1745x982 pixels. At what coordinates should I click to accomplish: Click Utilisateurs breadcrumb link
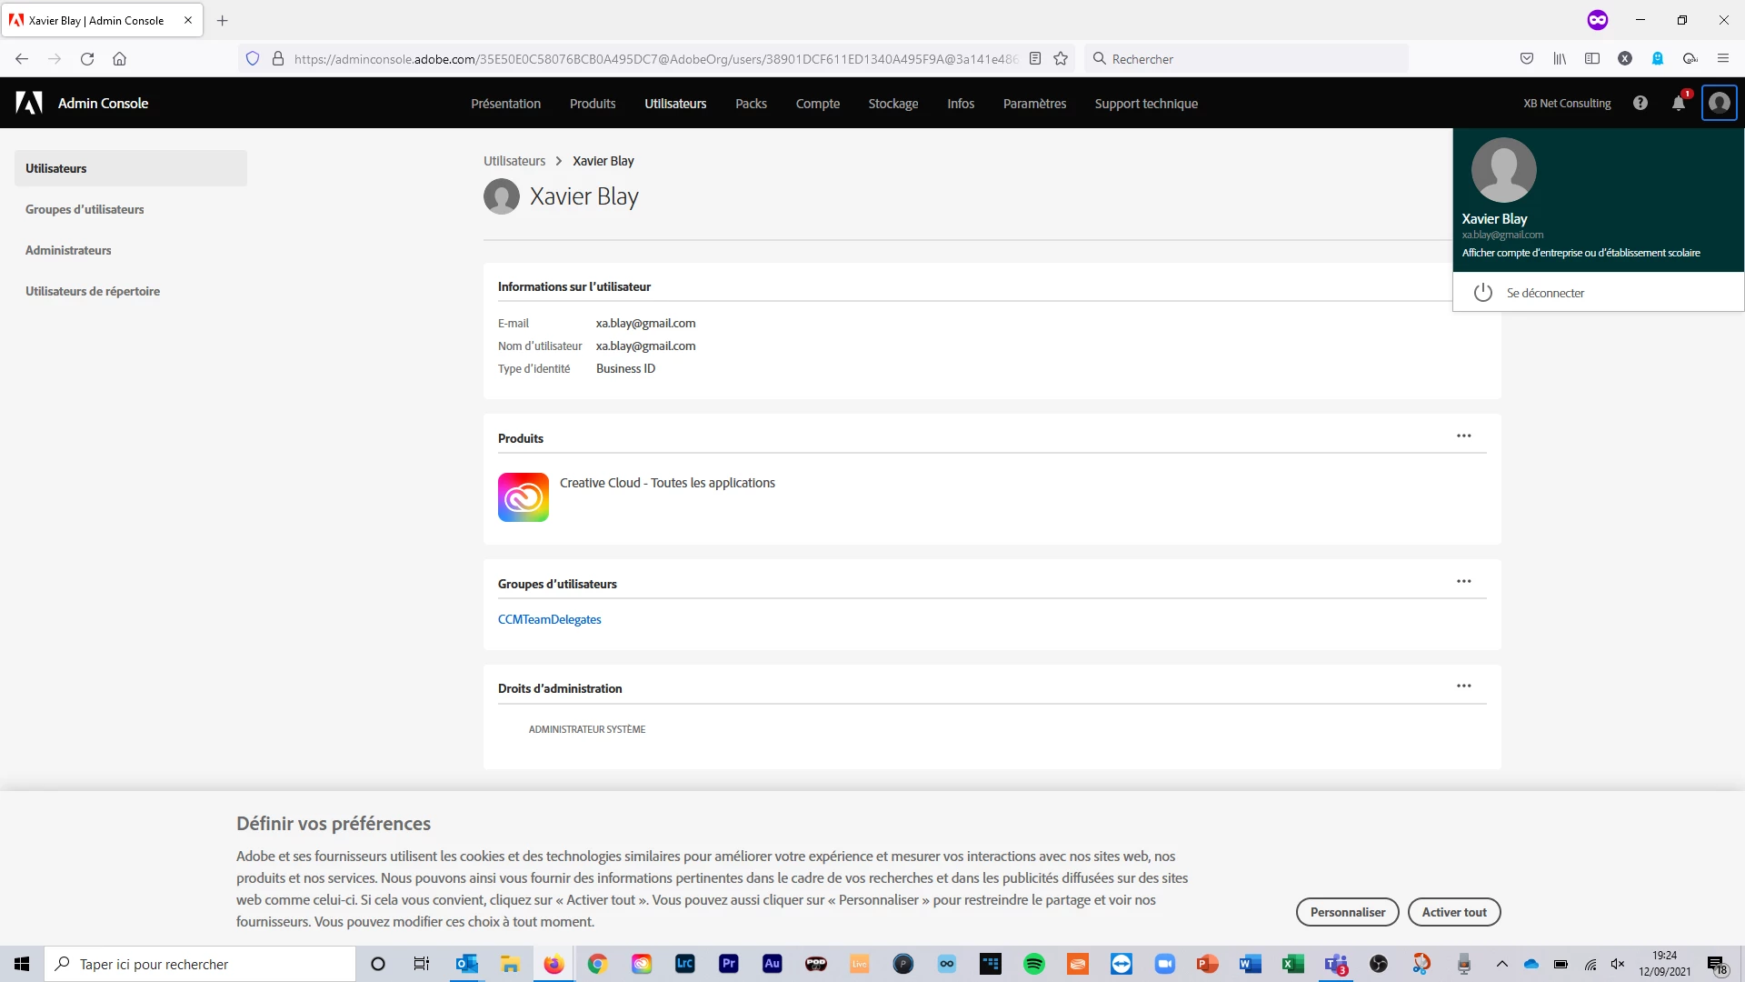tap(514, 161)
